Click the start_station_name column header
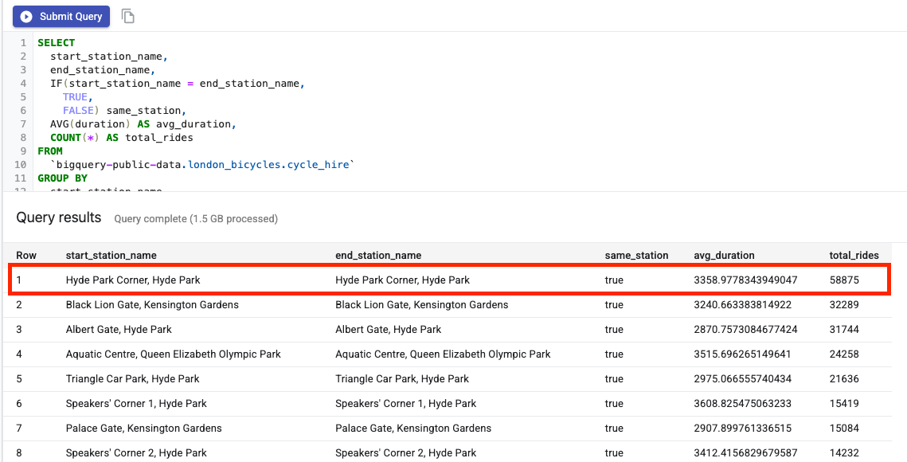Image resolution: width=907 pixels, height=462 pixels. click(x=111, y=256)
